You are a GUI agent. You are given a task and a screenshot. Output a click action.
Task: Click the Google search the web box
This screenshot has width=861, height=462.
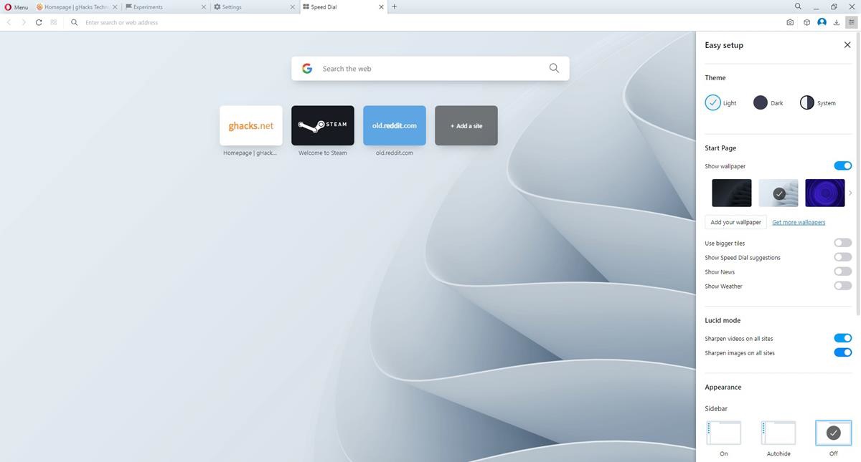pyautogui.click(x=430, y=69)
